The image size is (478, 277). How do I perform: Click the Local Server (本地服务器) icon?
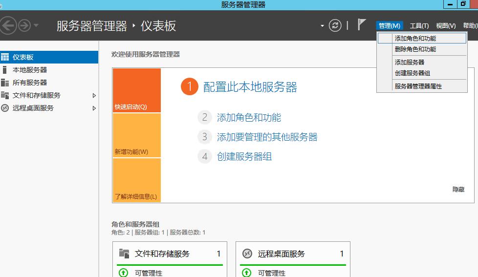coord(5,70)
